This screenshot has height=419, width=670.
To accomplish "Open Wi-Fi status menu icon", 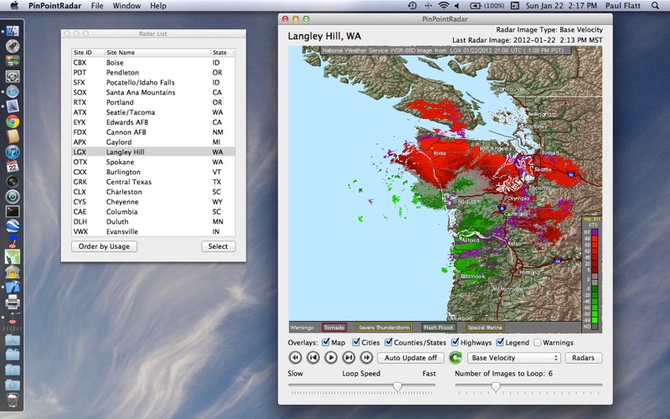I will tap(444, 6).
